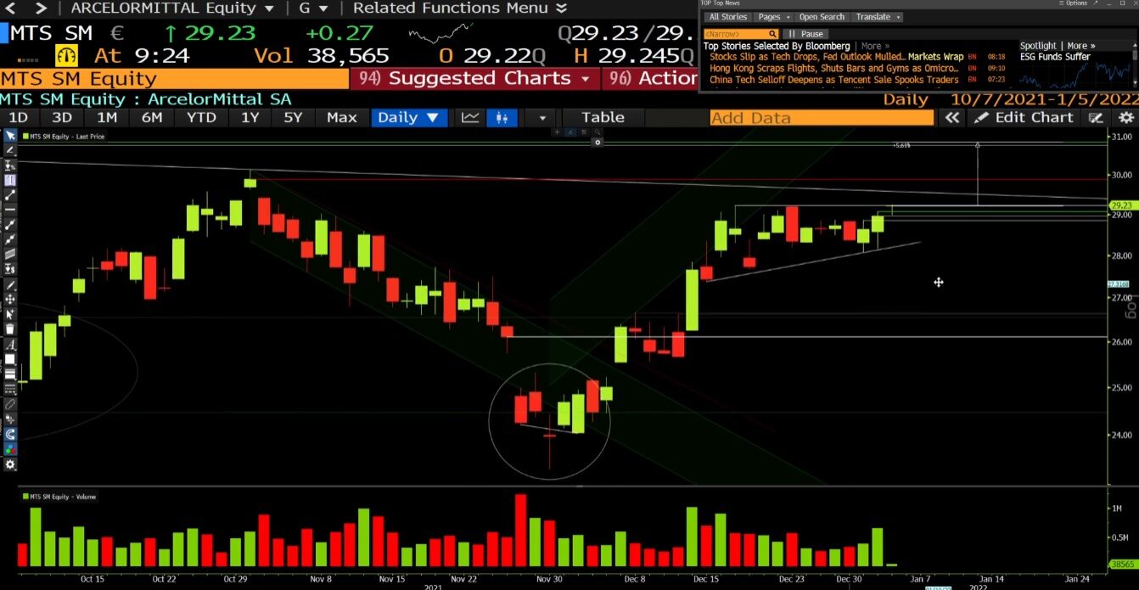Open the drawing toolbar settings gear
The image size is (1139, 590).
point(10,463)
